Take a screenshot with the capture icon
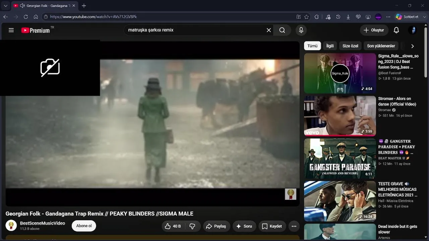Viewport: 429px width, 241px height. 368,17
